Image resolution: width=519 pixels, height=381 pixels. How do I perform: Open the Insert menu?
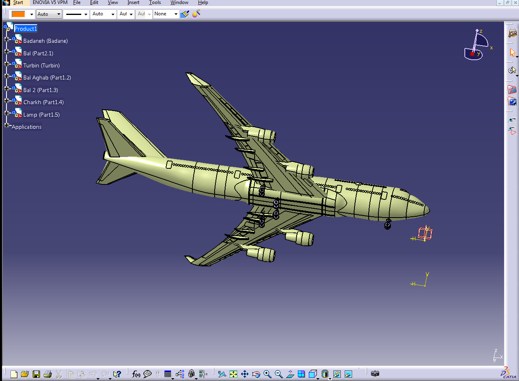click(133, 2)
